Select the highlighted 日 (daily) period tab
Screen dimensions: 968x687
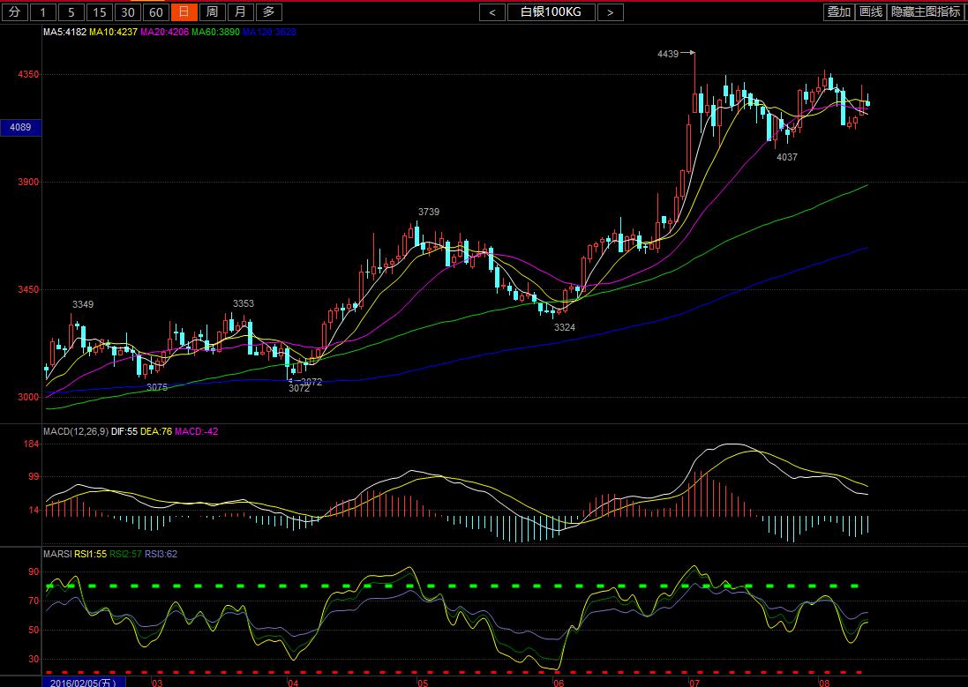tap(184, 11)
